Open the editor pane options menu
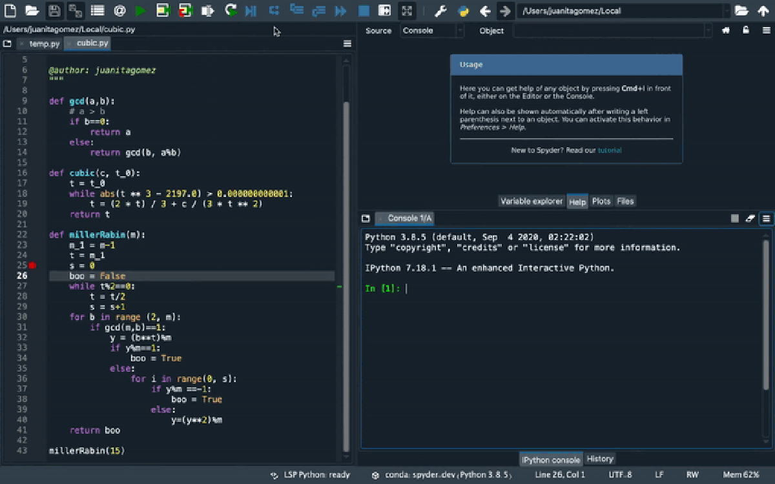Viewport: 775px width, 484px height. tap(347, 44)
